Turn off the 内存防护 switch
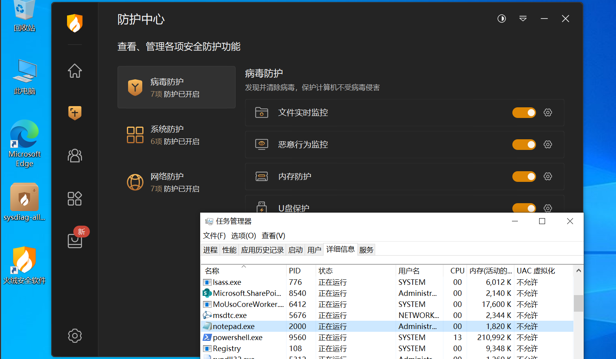This screenshot has width=616, height=359. tap(524, 177)
